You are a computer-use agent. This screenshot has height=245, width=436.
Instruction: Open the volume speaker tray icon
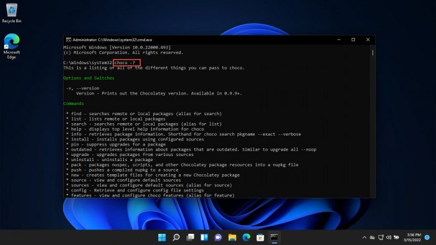coord(389,238)
